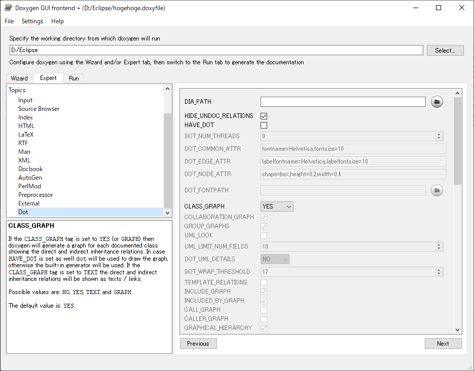Toggle the CALL_GRAPH checkbox
Screen dimensions: 474x371
[264, 310]
